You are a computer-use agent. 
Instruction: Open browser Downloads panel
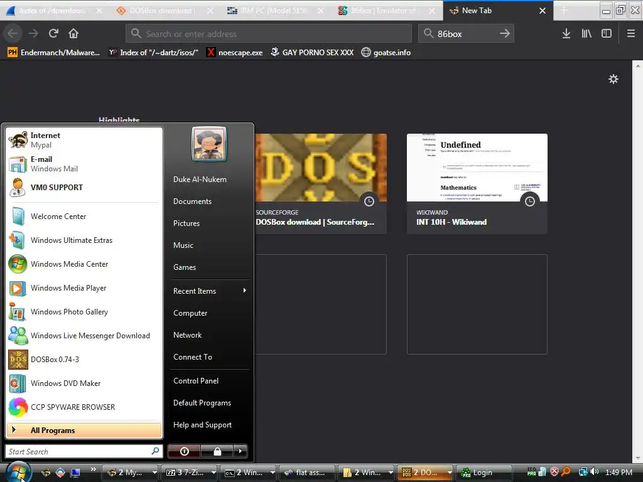pyautogui.click(x=566, y=33)
